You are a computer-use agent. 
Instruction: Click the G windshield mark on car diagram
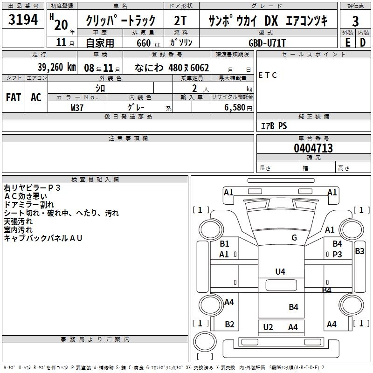294,238
